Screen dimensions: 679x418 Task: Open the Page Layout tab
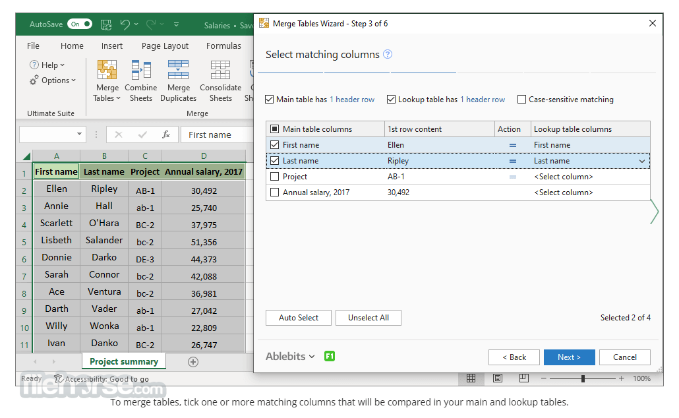(x=165, y=46)
